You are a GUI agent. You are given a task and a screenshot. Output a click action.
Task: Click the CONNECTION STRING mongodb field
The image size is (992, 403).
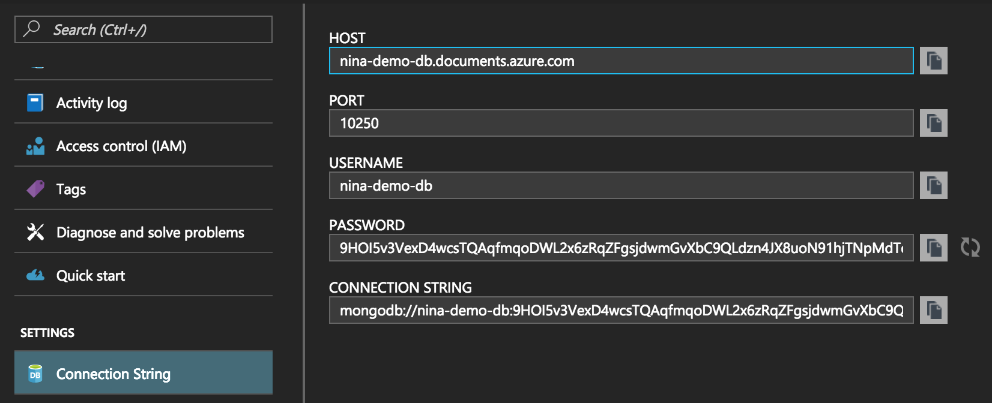point(621,310)
